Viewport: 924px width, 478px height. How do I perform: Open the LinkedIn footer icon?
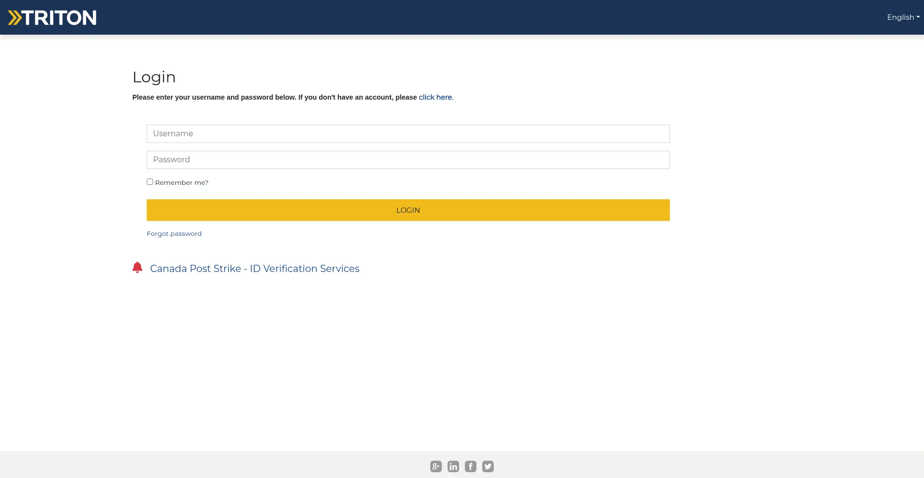(x=453, y=466)
